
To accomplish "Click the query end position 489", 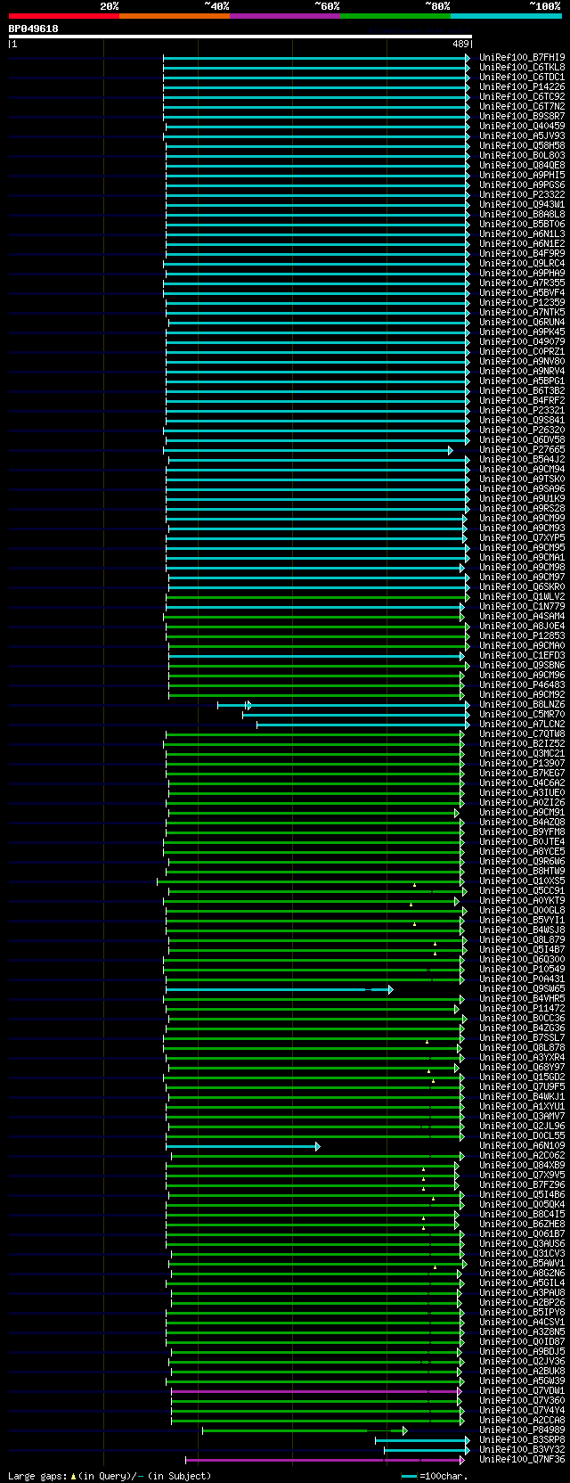I will (x=460, y=44).
